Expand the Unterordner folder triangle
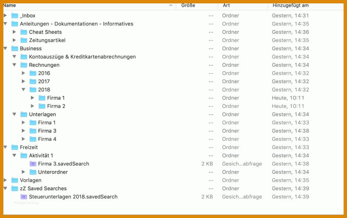The image size is (347, 218). pos(23,172)
